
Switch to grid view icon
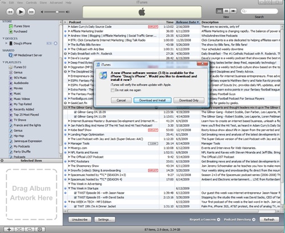pos(226,11)
